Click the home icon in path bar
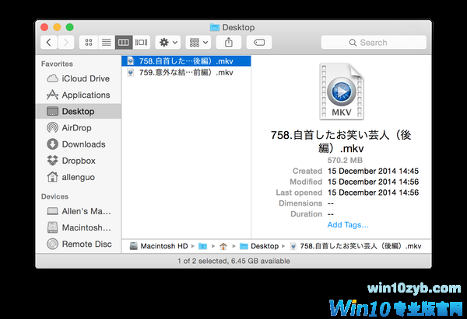This screenshot has width=467, height=319. (x=223, y=246)
